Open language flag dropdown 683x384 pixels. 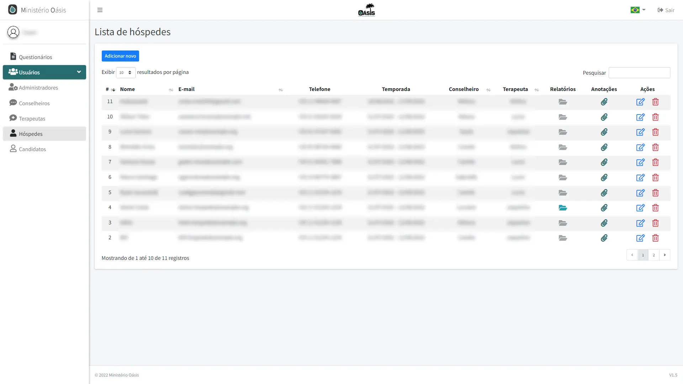coord(638,10)
